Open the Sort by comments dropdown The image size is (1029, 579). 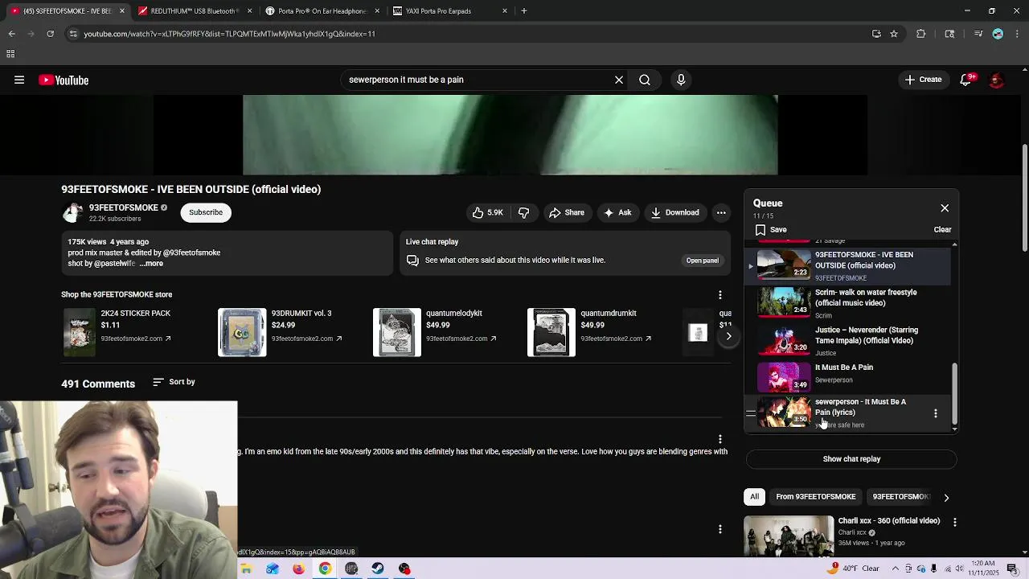(x=174, y=382)
